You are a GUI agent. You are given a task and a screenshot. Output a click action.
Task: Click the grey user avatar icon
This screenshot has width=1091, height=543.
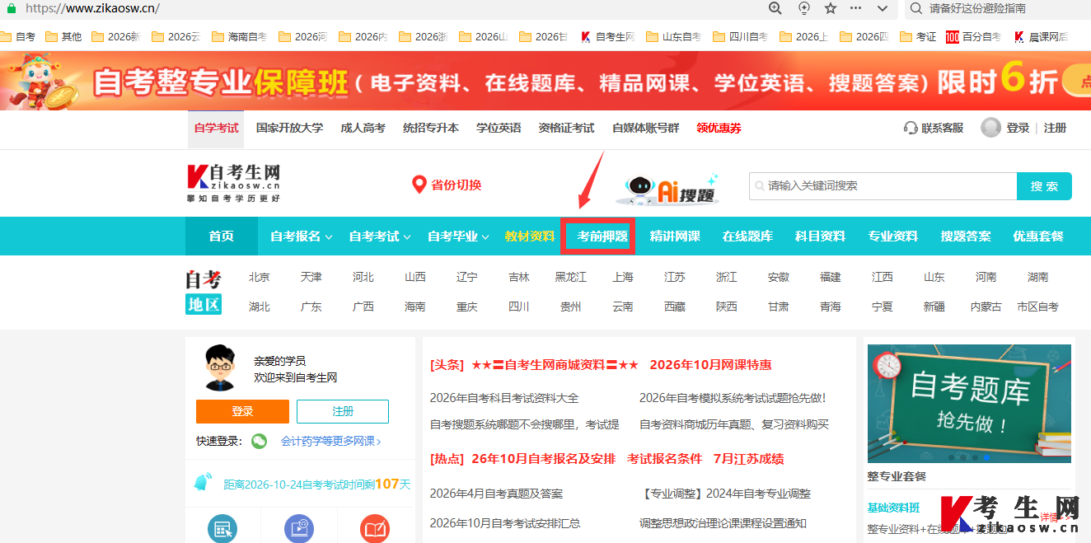990,128
